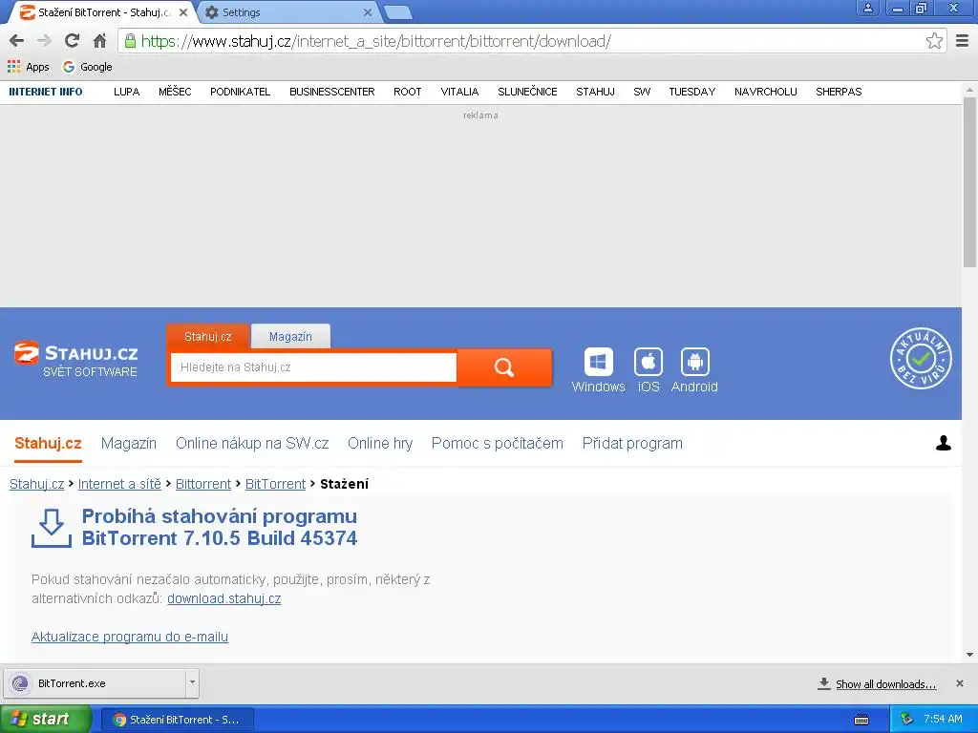This screenshot has width=978, height=733.
Task: Close the Stažení BitTorrent tab
Action: coord(183,12)
